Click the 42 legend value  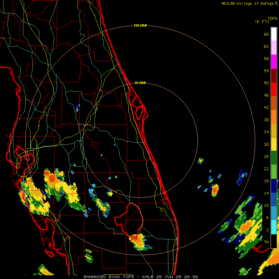[x=266, y=108]
